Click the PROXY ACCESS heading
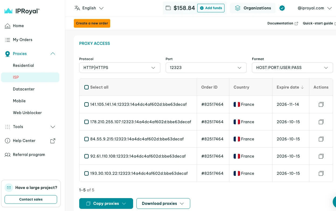 tap(95, 43)
